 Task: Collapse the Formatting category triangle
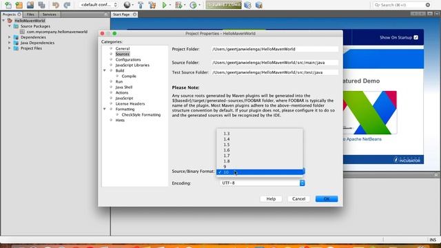[105, 109]
